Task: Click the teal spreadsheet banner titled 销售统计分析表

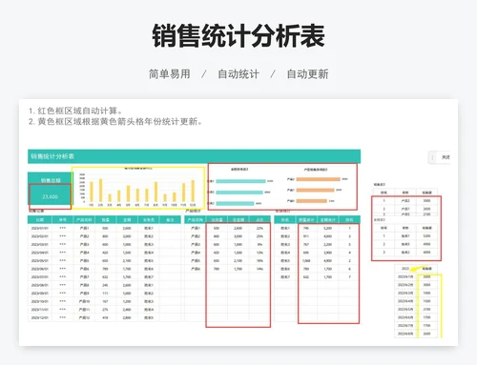Action: coord(194,156)
